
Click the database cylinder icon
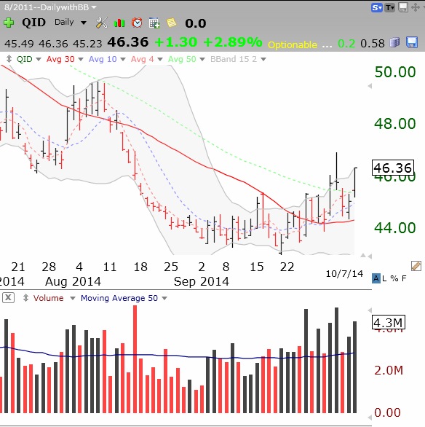pos(394,42)
